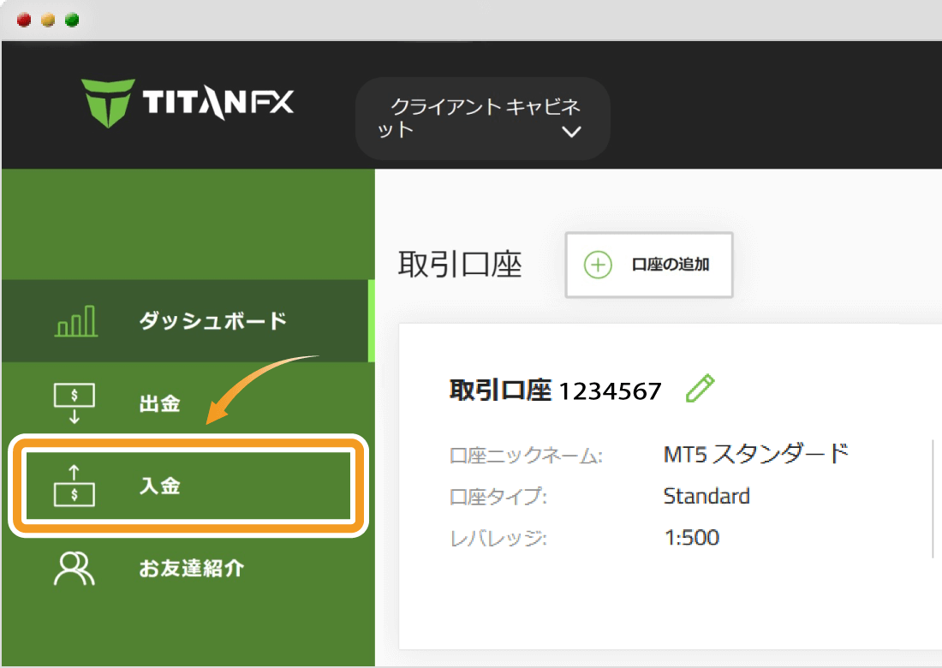This screenshot has height=668, width=942.
Task: Click the green maximize window button
Action: [72, 20]
